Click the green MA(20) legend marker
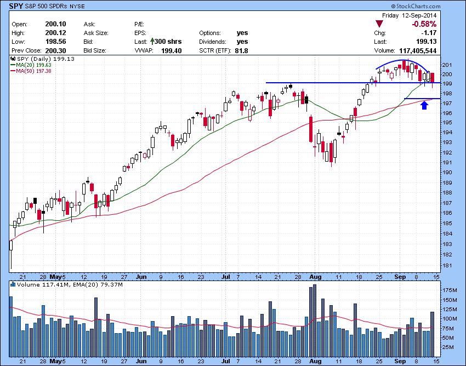Screen dimensions: 466x366 point(13,65)
